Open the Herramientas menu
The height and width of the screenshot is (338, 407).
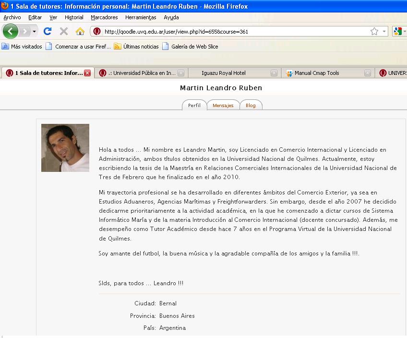tap(141, 17)
